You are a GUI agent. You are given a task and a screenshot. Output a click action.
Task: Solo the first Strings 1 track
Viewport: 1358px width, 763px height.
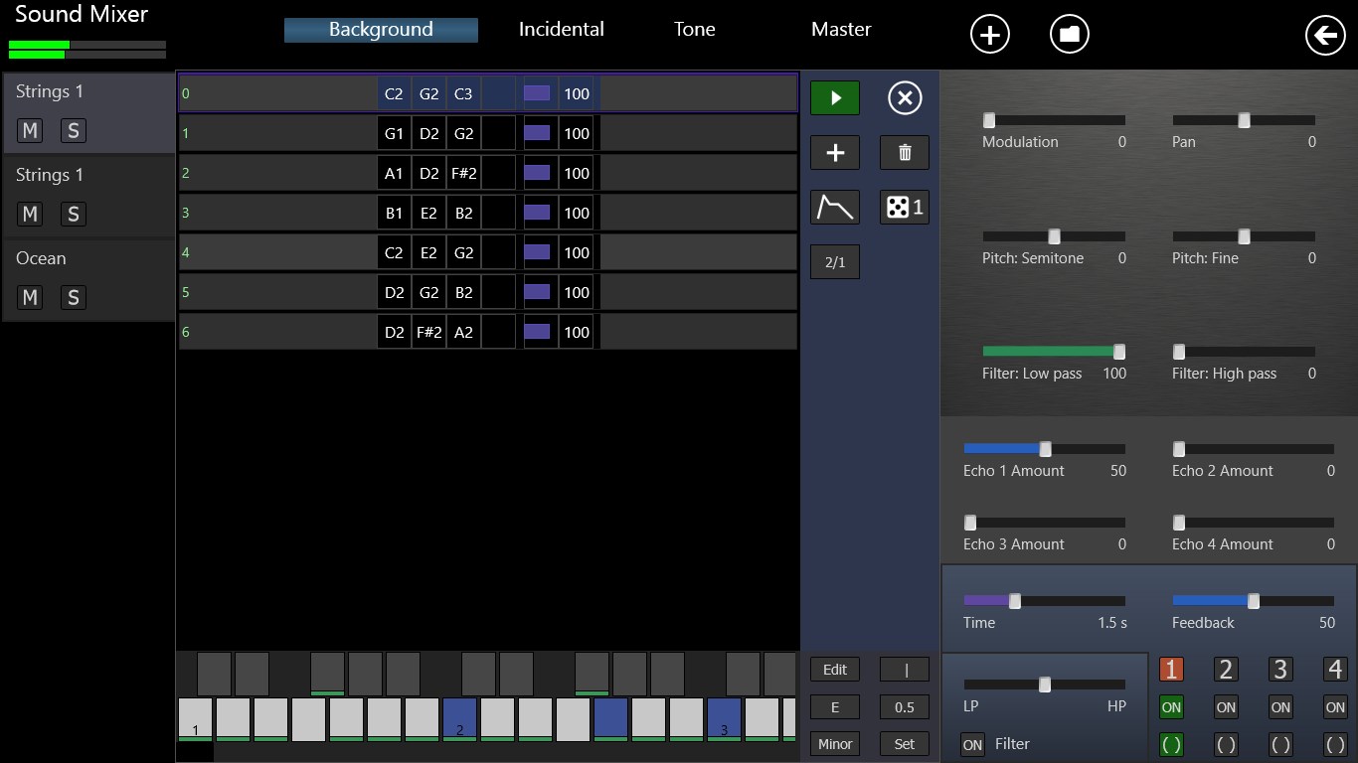[x=73, y=130]
